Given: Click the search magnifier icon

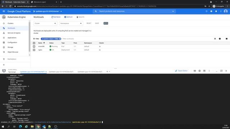Looking at the screenshot, I should pyautogui.click(x=96, y=11).
